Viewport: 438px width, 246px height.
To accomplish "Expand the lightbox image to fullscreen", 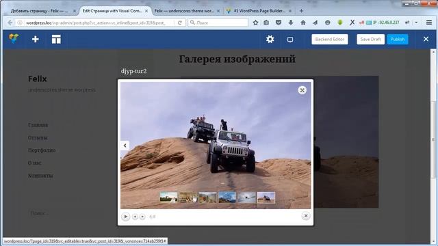I will click(x=302, y=90).
